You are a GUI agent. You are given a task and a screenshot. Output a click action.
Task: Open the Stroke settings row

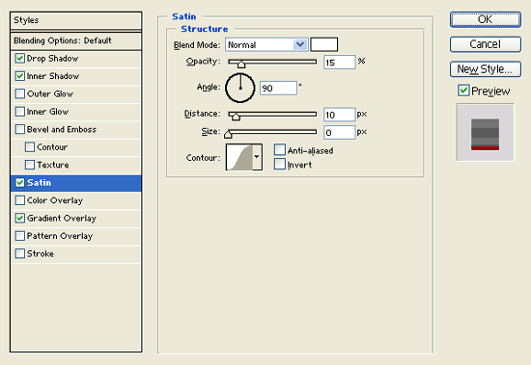coord(76,253)
